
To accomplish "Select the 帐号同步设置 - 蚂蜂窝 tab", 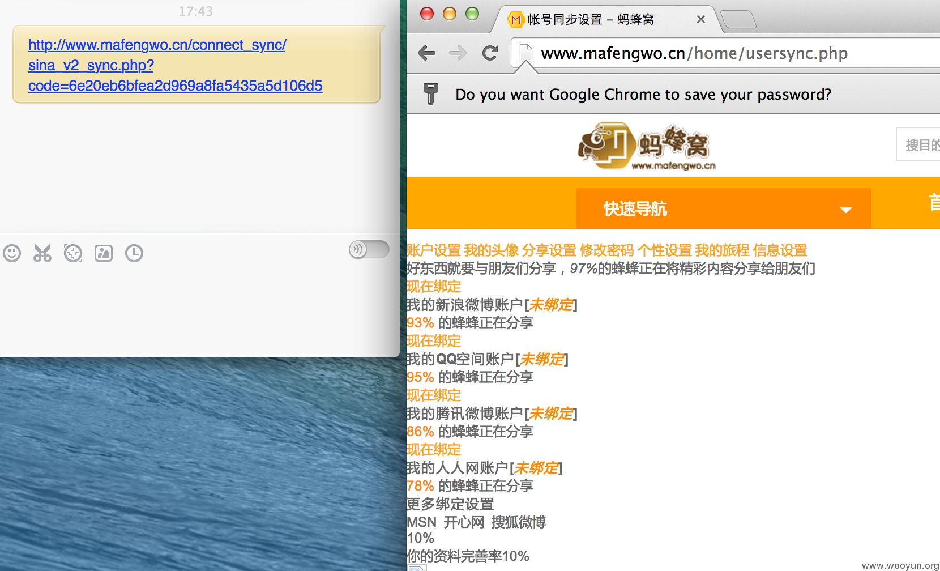I will [x=591, y=19].
